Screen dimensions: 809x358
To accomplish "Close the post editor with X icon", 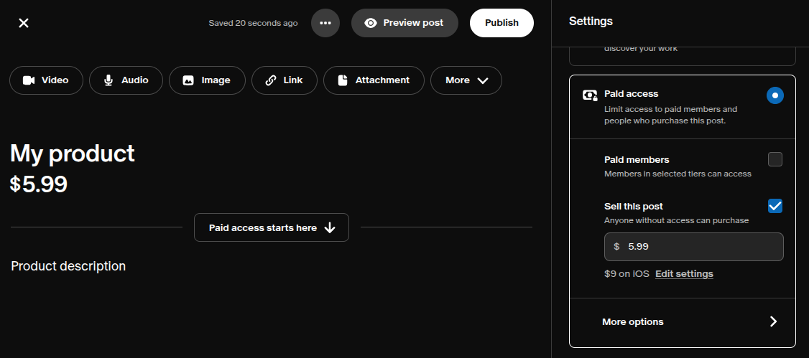I will (x=24, y=23).
